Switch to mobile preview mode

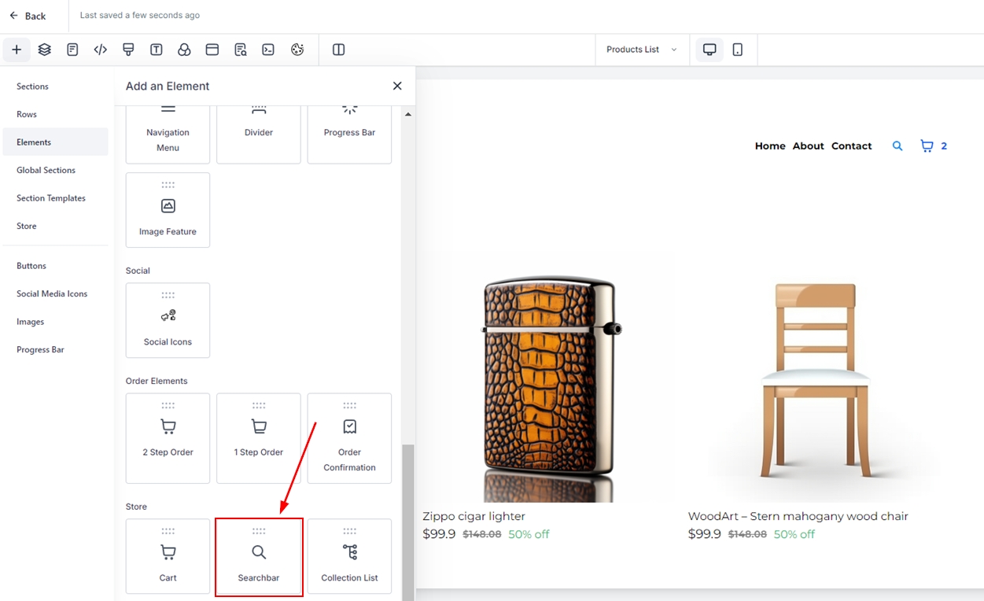738,50
